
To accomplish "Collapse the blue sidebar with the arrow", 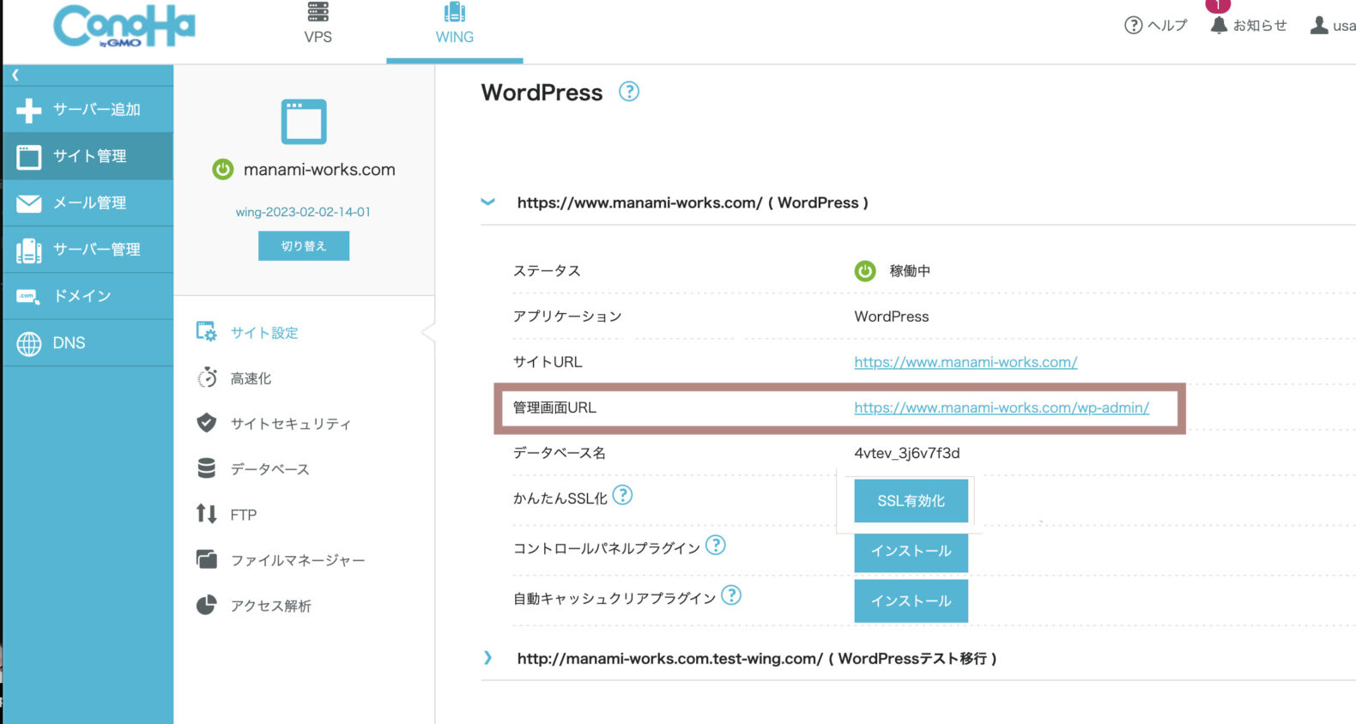I will click(15, 75).
